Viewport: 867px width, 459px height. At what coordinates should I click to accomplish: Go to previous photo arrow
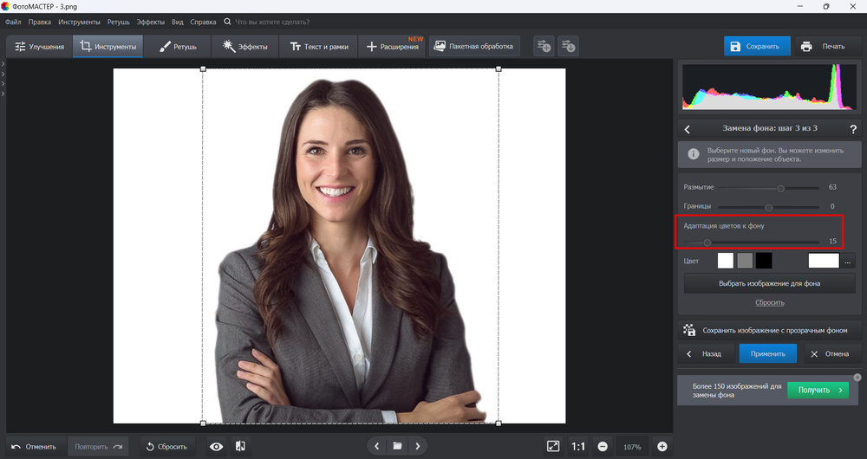(376, 446)
